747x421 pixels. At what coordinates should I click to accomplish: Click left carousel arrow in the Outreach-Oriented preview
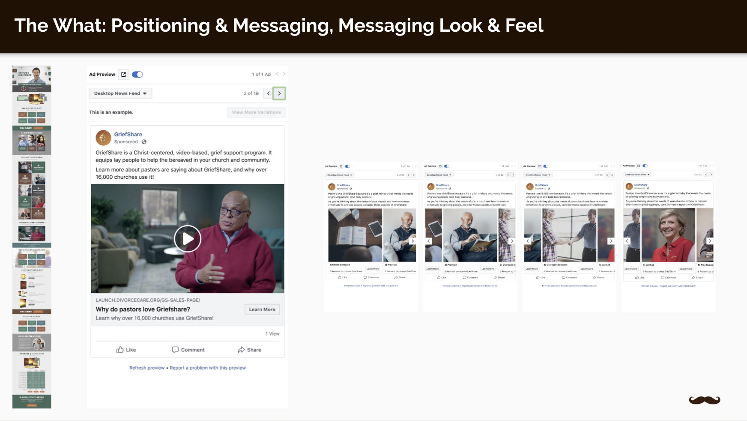click(x=528, y=241)
